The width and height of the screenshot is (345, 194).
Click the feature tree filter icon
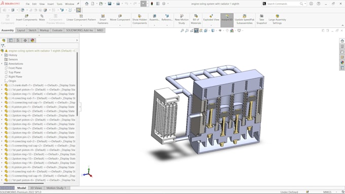3,46
